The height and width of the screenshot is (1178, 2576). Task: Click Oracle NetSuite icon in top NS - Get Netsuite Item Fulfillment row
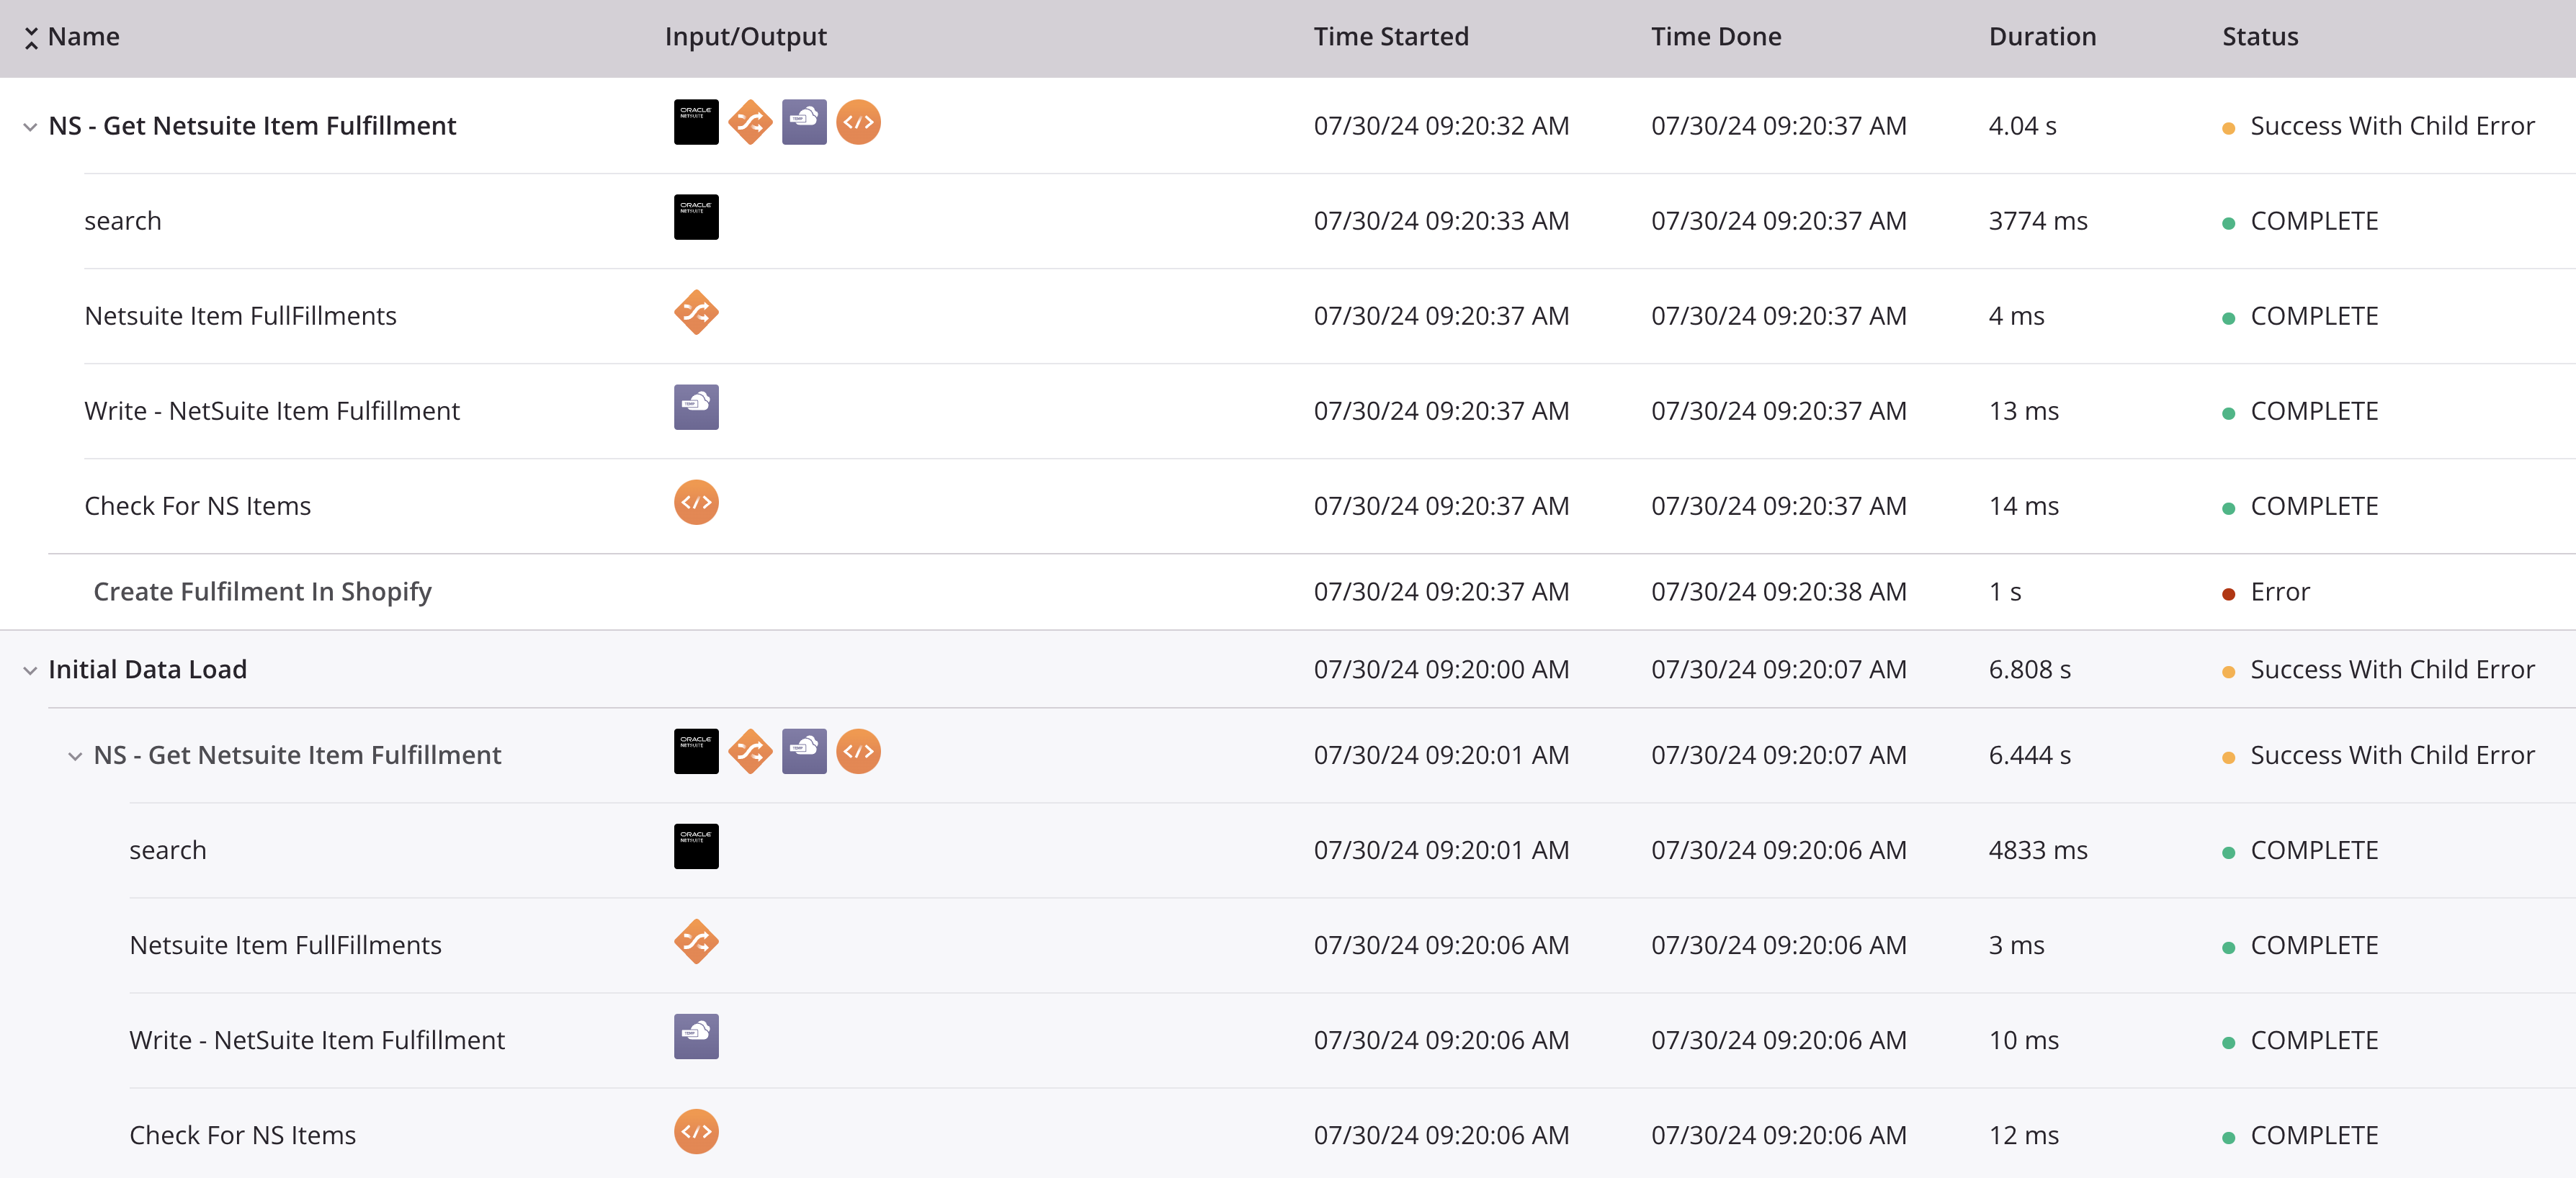pos(696,122)
